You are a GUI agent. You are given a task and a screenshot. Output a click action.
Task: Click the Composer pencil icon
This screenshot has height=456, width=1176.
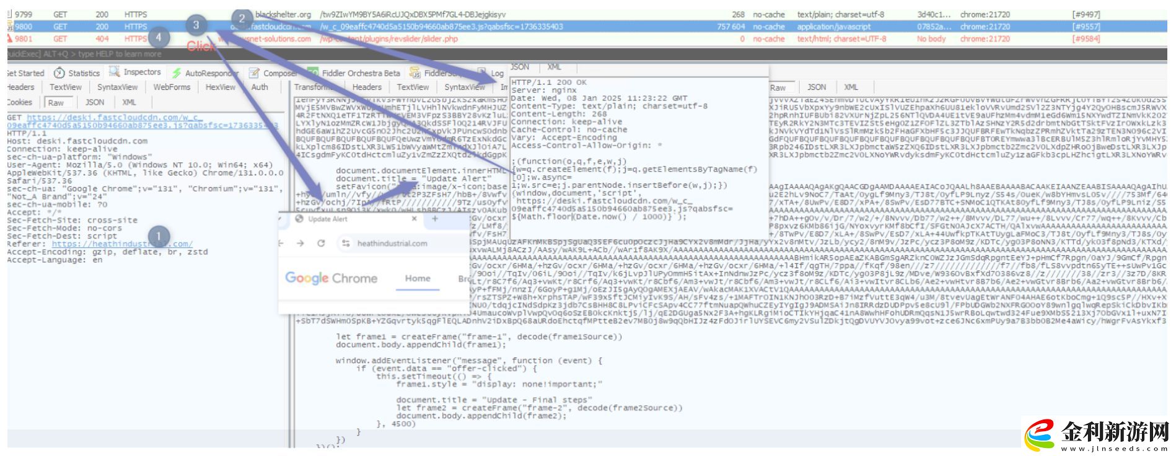click(x=254, y=73)
